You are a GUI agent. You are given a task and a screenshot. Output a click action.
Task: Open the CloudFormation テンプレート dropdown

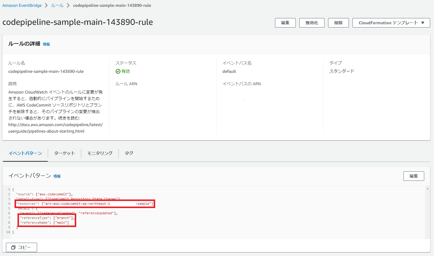pos(391,22)
